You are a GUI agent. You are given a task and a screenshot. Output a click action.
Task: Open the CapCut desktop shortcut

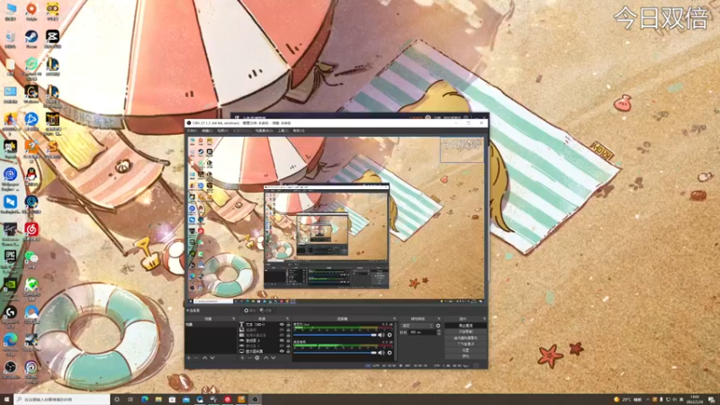click(x=52, y=39)
